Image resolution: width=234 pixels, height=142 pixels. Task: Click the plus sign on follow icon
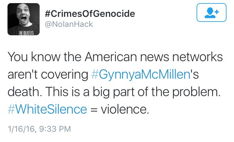pyautogui.click(x=216, y=10)
